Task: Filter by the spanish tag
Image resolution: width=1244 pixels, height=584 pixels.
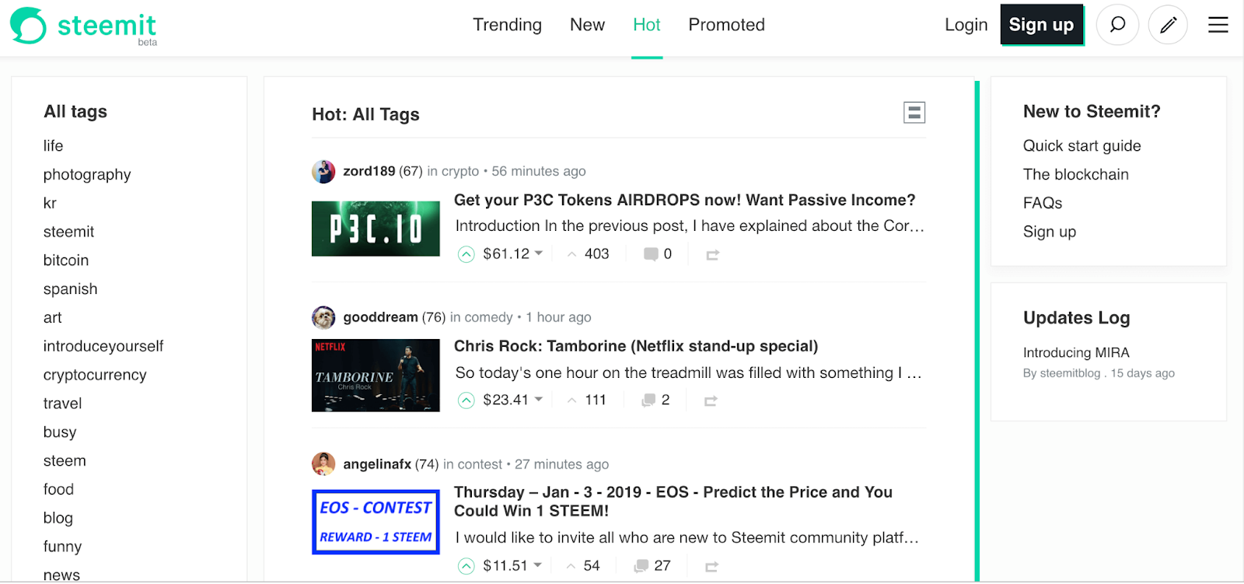Action: coord(70,289)
